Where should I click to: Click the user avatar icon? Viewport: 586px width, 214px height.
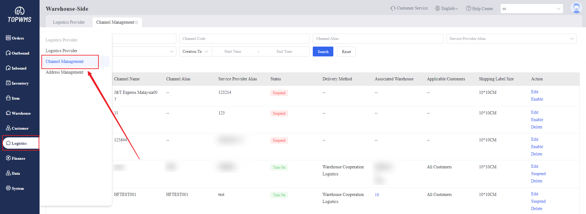576,8
